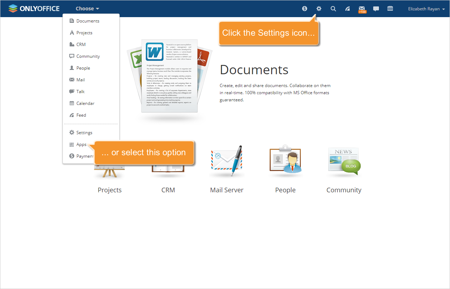
Task: Select Payments in the Choose menu
Action: click(81, 156)
